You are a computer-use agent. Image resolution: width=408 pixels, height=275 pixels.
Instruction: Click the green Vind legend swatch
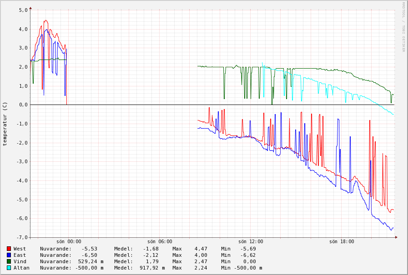click(9, 261)
